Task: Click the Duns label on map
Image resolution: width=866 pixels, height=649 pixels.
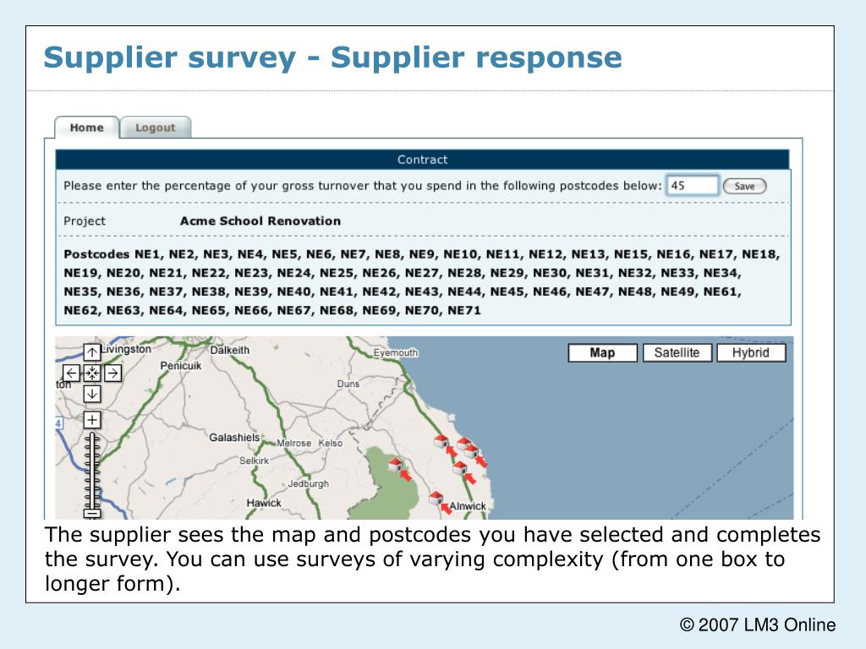Action: click(x=348, y=384)
